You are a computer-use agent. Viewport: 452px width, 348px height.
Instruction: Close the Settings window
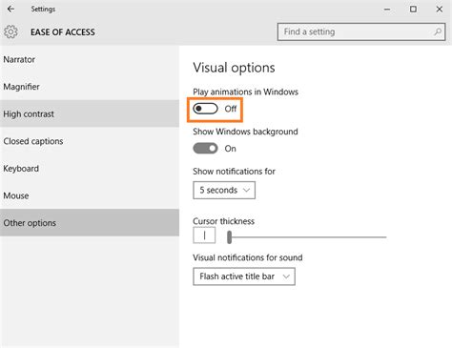tap(440, 10)
